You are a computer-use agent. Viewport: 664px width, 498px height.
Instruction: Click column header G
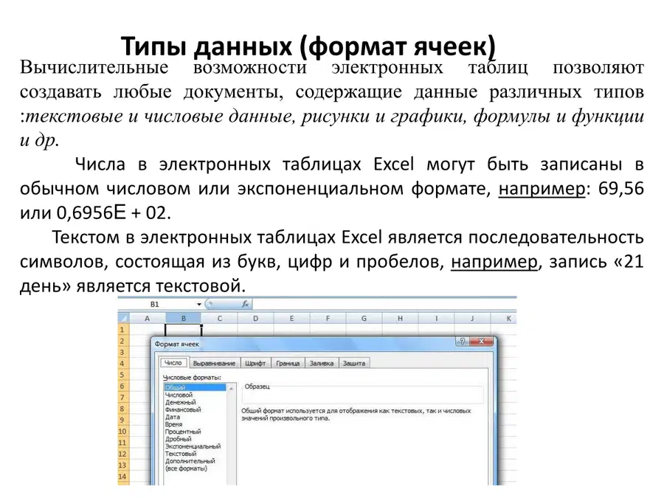[364, 319]
